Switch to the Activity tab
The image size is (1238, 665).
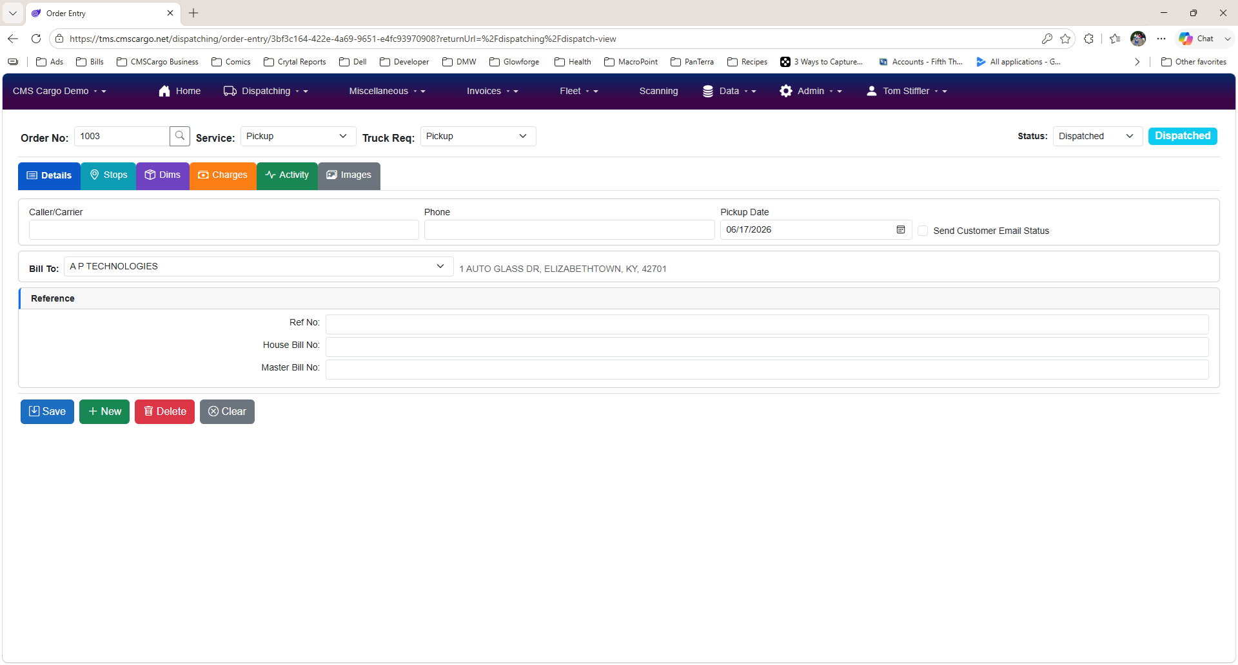(287, 175)
